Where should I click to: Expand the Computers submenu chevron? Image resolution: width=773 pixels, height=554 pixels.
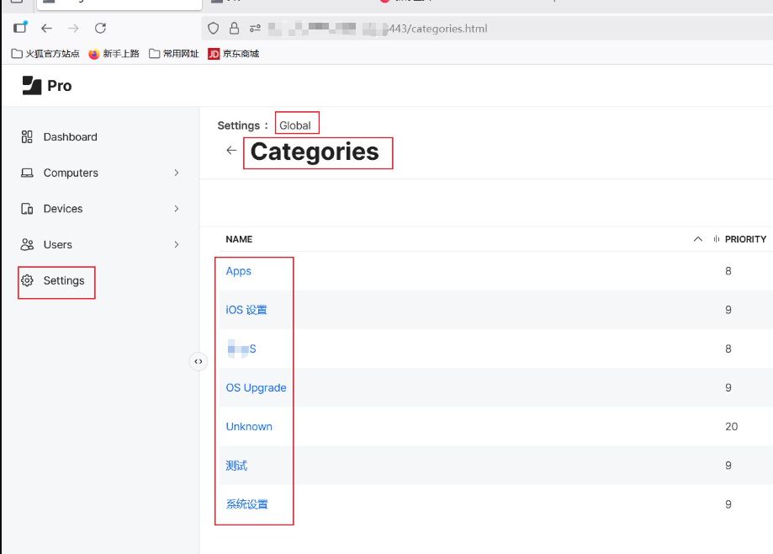pyautogui.click(x=177, y=173)
